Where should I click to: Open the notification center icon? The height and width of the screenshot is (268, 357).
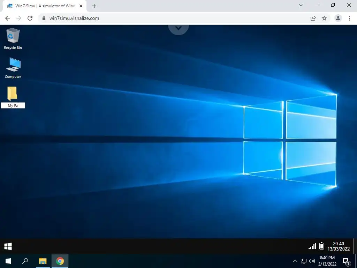point(346,261)
